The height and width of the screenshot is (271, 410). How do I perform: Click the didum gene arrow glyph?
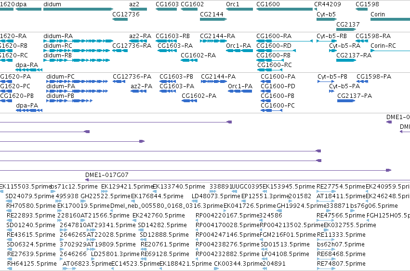[x=78, y=9]
